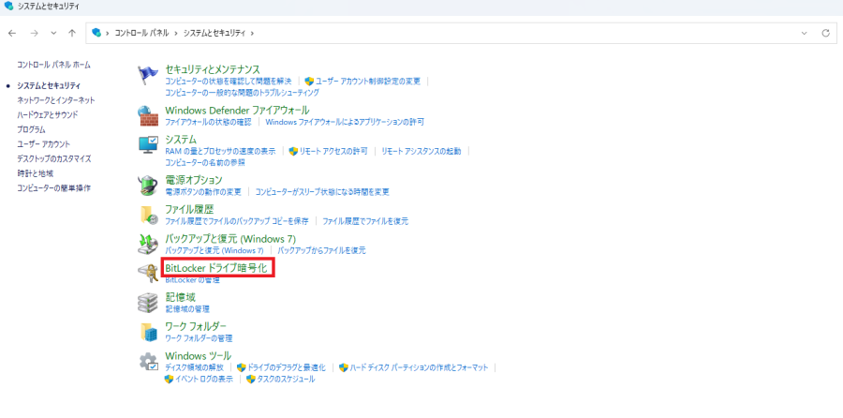The height and width of the screenshot is (418, 843).
Task: Open リモート アクセスの許可 link
Action: 333,151
